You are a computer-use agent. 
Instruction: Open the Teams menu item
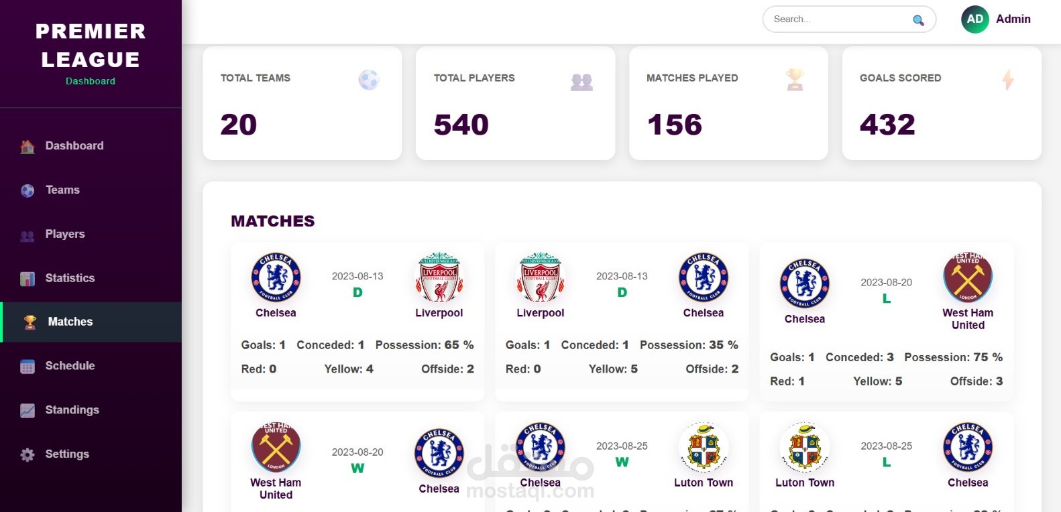pos(62,190)
